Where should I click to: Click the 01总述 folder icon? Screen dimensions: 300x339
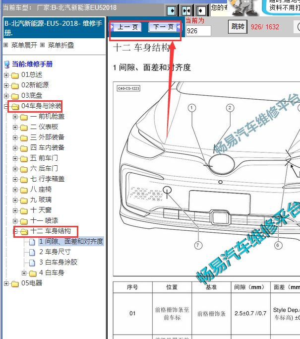15,75
